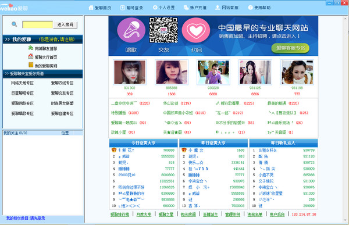The width and height of the screenshot is (349, 225).
Task: Open the purple microphone 唱歌 icon
Action: click(x=131, y=30)
